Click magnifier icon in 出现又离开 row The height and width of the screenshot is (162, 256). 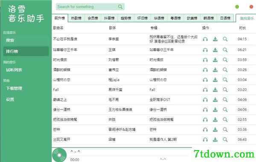[x=225, y=139]
